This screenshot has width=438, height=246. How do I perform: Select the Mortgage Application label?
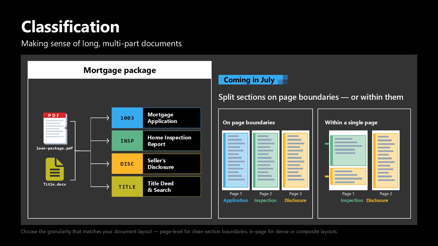coord(162,118)
